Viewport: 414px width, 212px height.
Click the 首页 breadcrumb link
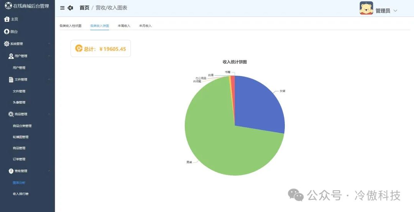pos(84,8)
